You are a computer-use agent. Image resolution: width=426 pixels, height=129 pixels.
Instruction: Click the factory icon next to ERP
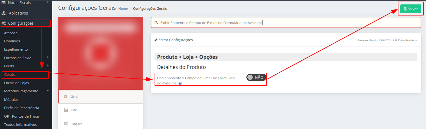tap(66, 110)
